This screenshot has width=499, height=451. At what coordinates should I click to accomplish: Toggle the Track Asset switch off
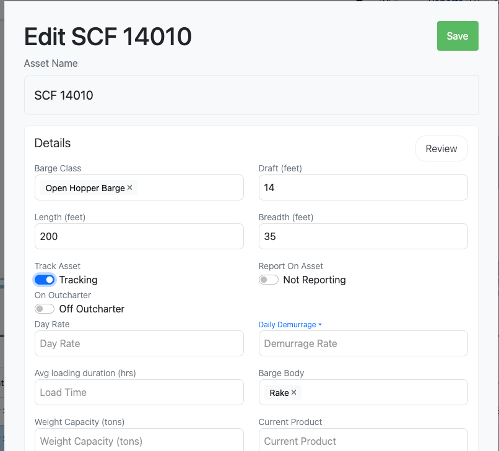click(x=45, y=280)
